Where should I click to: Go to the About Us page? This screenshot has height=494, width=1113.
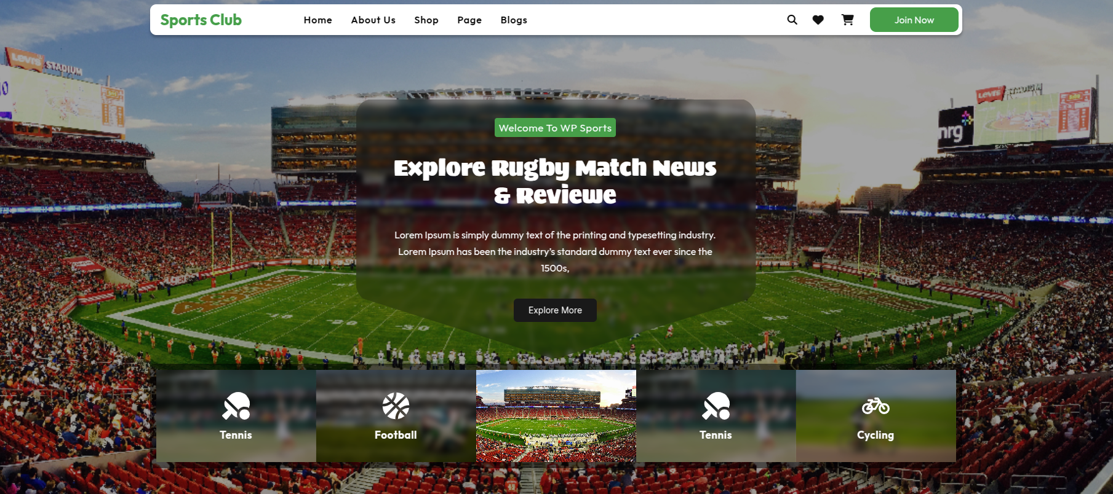pyautogui.click(x=373, y=20)
